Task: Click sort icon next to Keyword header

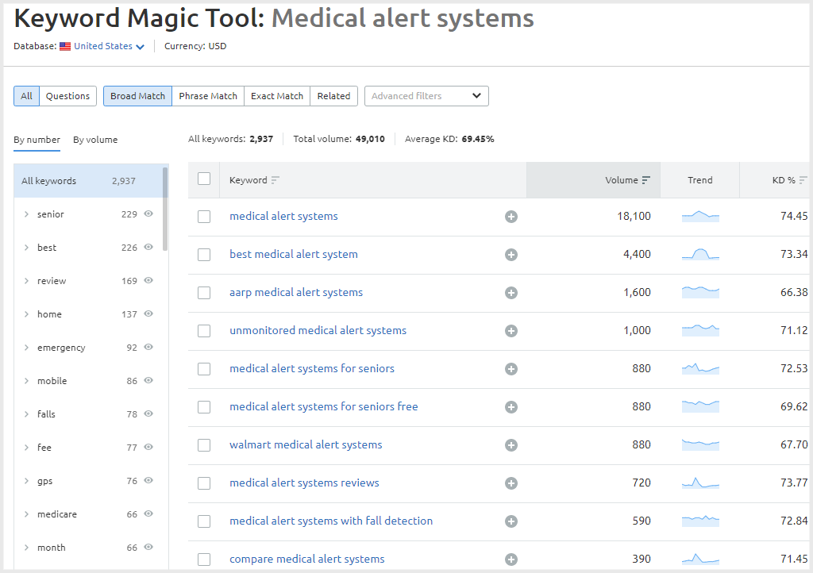Action: [x=275, y=180]
